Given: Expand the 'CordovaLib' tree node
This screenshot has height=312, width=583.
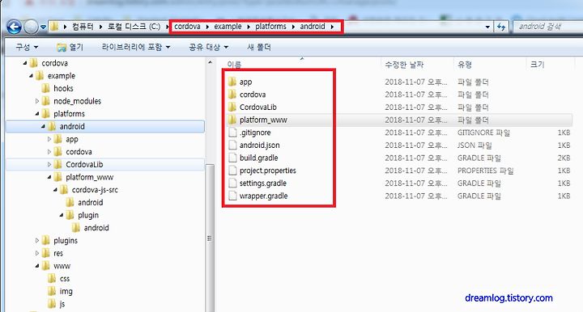Looking at the screenshot, I should 49,164.
